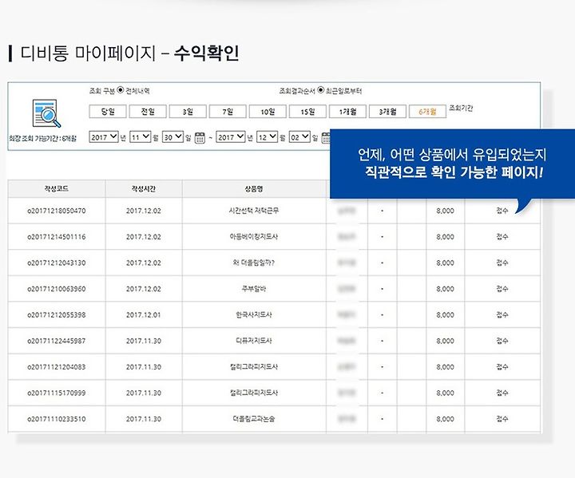The height and width of the screenshot is (478, 575).
Task: Open end day 02 dropdown
Action: (299, 137)
